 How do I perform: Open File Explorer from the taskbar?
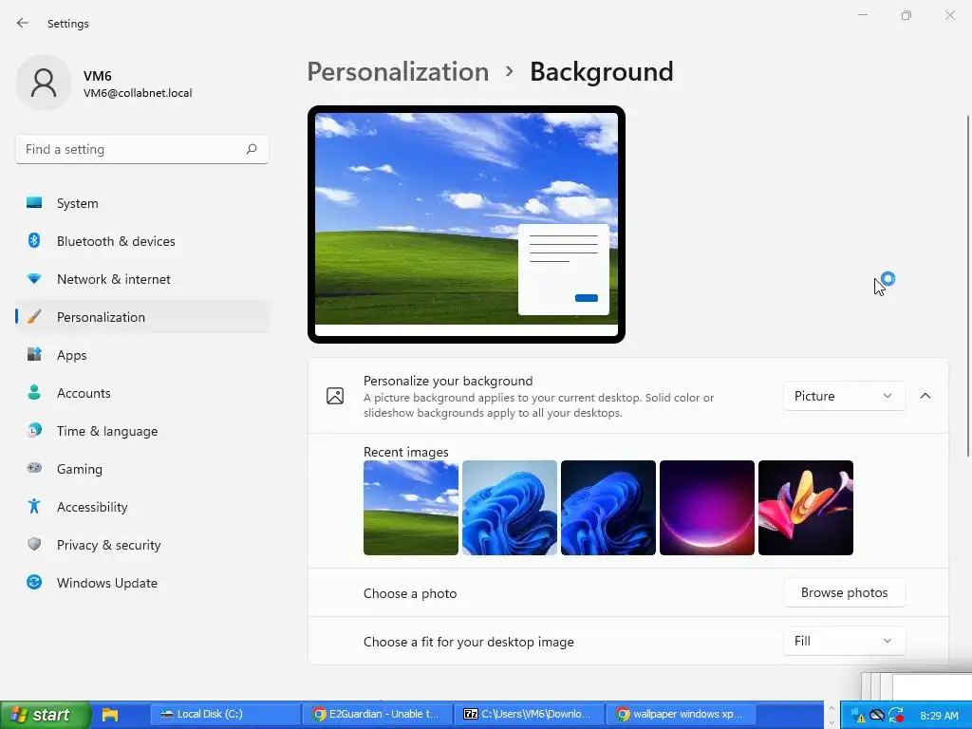coord(110,715)
